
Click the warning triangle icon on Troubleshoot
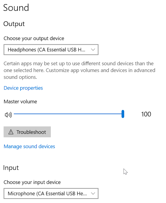point(11,132)
